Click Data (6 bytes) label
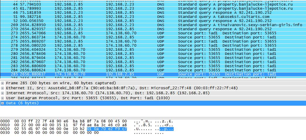The width and height of the screenshot is (306, 140). point(23,103)
